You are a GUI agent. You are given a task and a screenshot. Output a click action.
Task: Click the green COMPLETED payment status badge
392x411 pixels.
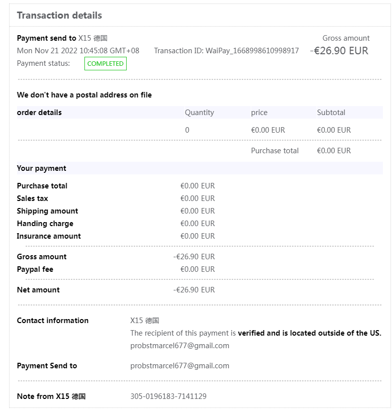(x=106, y=64)
